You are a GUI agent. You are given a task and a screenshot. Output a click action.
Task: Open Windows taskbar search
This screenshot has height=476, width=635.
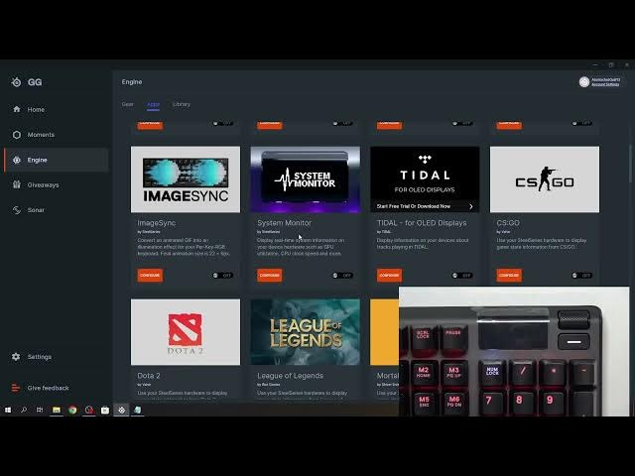click(x=24, y=410)
